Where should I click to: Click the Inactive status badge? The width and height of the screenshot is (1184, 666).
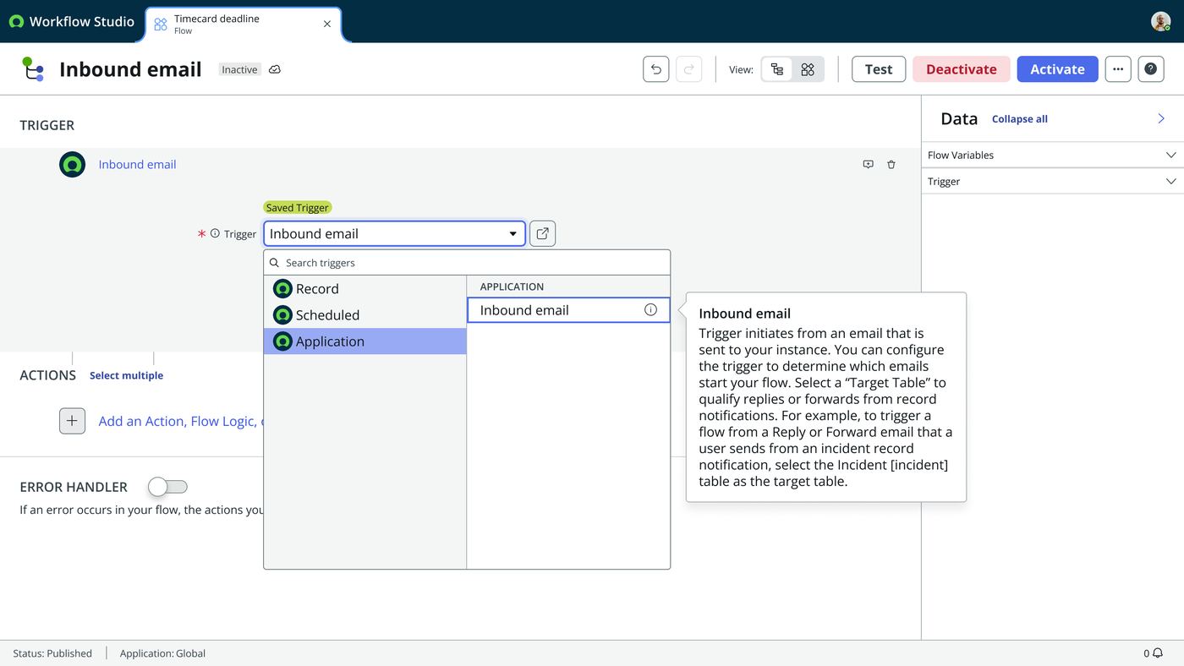coord(239,69)
